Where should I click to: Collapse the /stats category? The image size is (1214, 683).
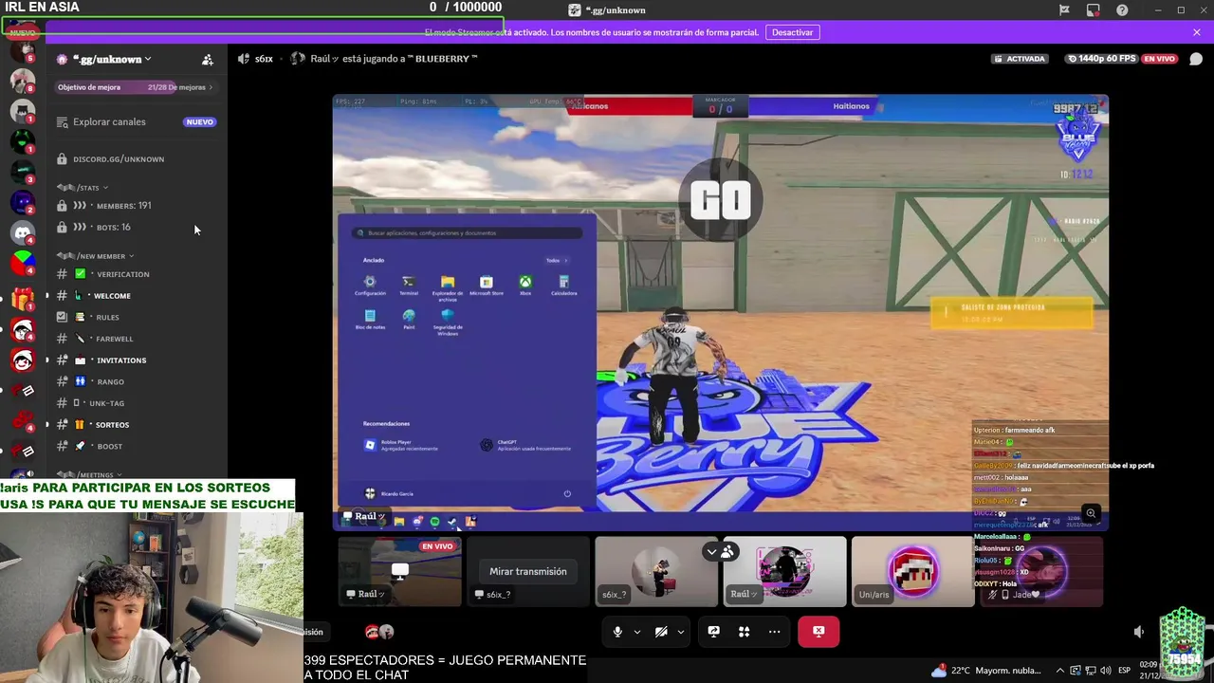pos(82,188)
